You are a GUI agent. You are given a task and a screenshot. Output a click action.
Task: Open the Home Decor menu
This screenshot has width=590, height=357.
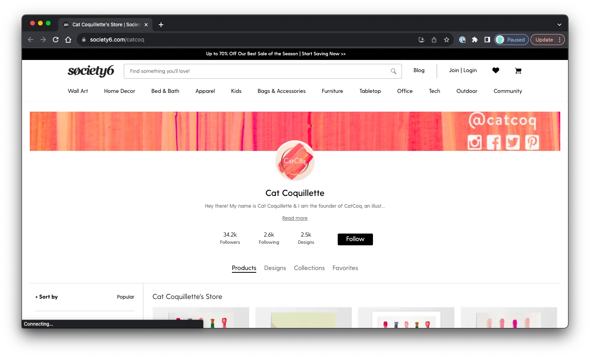tap(119, 91)
